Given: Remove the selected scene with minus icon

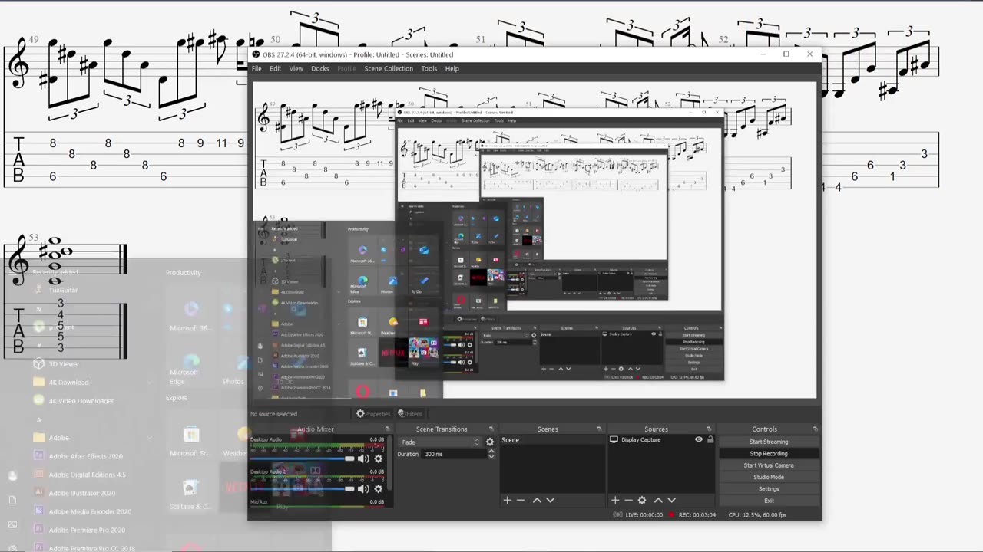Looking at the screenshot, I should coord(521,500).
